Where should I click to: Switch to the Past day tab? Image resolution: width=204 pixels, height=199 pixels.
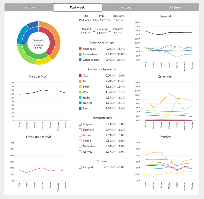click(x=29, y=7)
